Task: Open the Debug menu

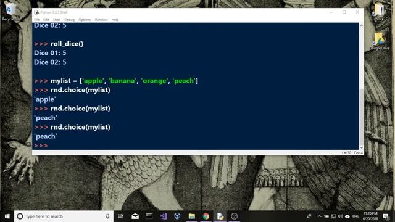Action: [69, 20]
